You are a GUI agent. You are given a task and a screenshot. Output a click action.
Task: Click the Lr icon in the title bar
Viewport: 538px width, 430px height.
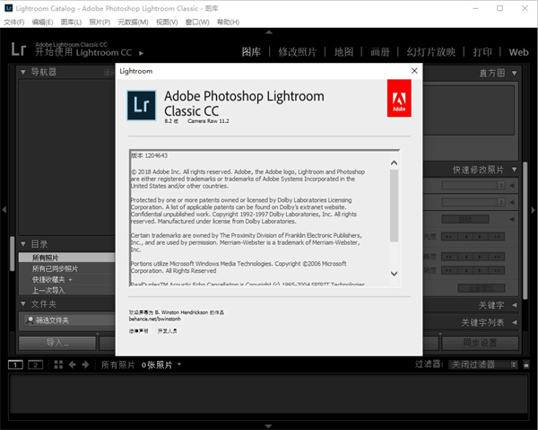[x=8, y=8]
